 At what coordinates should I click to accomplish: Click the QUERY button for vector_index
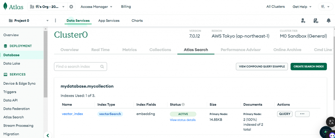[285, 114]
